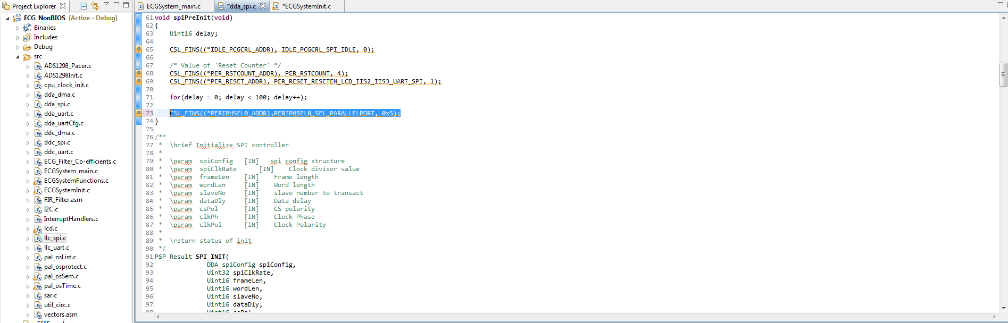1008x323 pixels.
Task: Select ddc_spi.c in project tree
Action: click(x=57, y=142)
